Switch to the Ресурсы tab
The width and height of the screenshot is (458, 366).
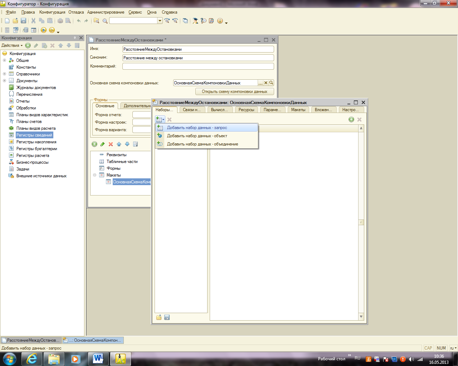[246, 110]
